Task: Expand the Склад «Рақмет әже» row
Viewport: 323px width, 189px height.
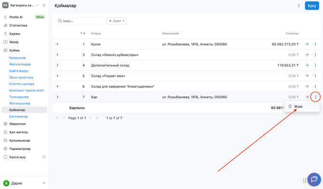Action: pos(57,76)
